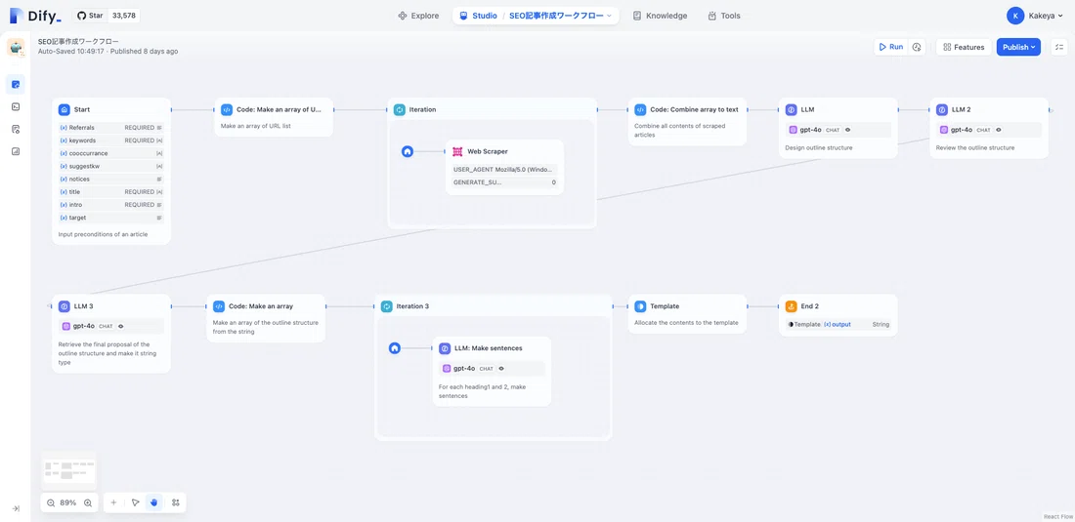Screen dimensions: 1075x522
Task: Click the Iteration 3 inner start home icon
Action: pos(394,348)
